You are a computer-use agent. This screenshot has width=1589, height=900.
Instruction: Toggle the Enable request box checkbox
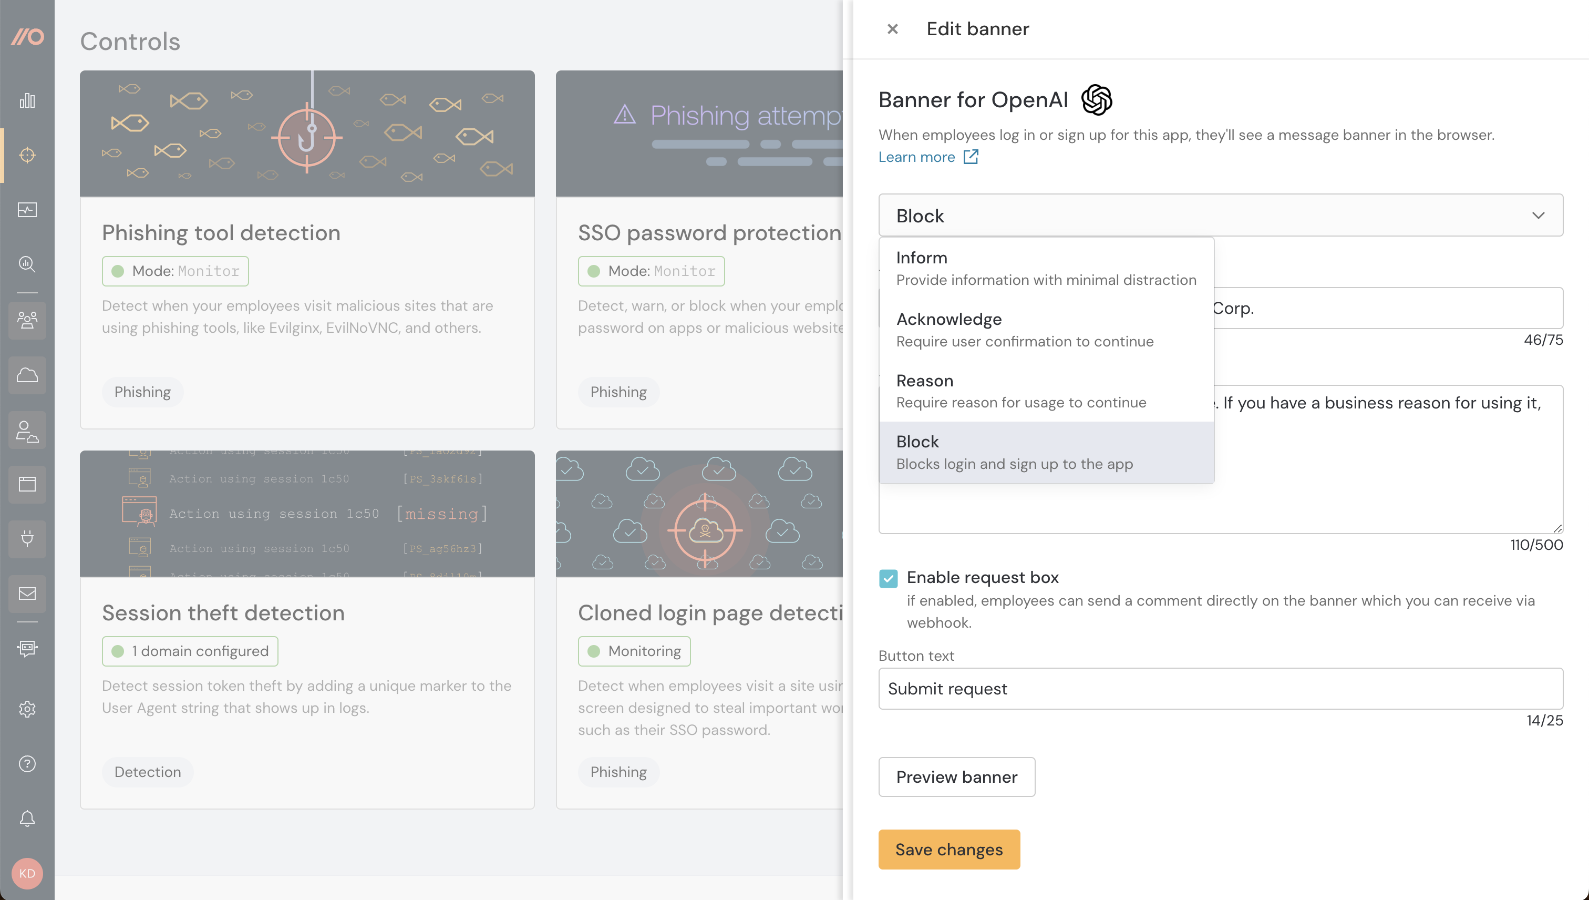coord(889,578)
